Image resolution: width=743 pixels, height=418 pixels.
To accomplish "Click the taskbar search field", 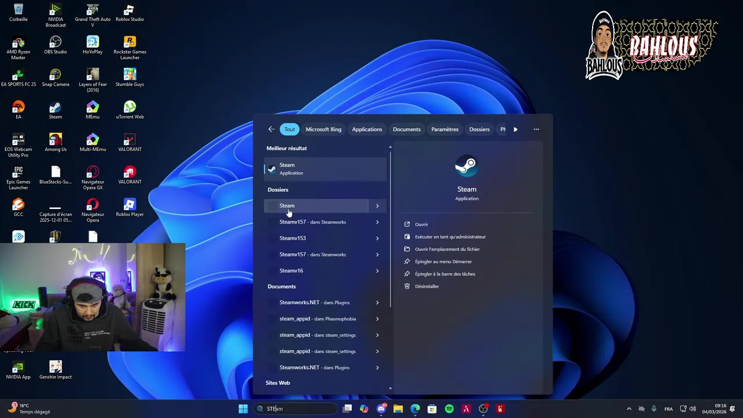I will tap(295, 409).
